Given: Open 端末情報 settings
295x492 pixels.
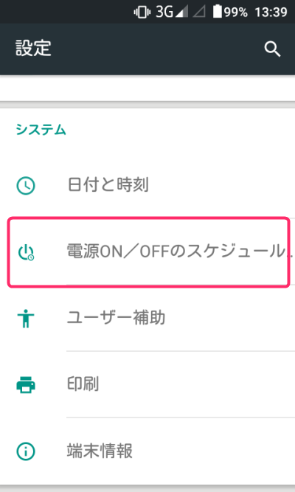Looking at the screenshot, I should click(x=147, y=451).
